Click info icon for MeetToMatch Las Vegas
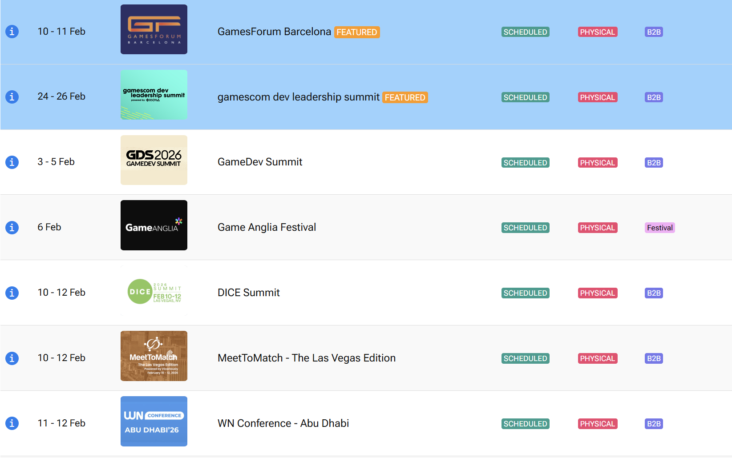Screen dimensions: 732x458 (12, 358)
